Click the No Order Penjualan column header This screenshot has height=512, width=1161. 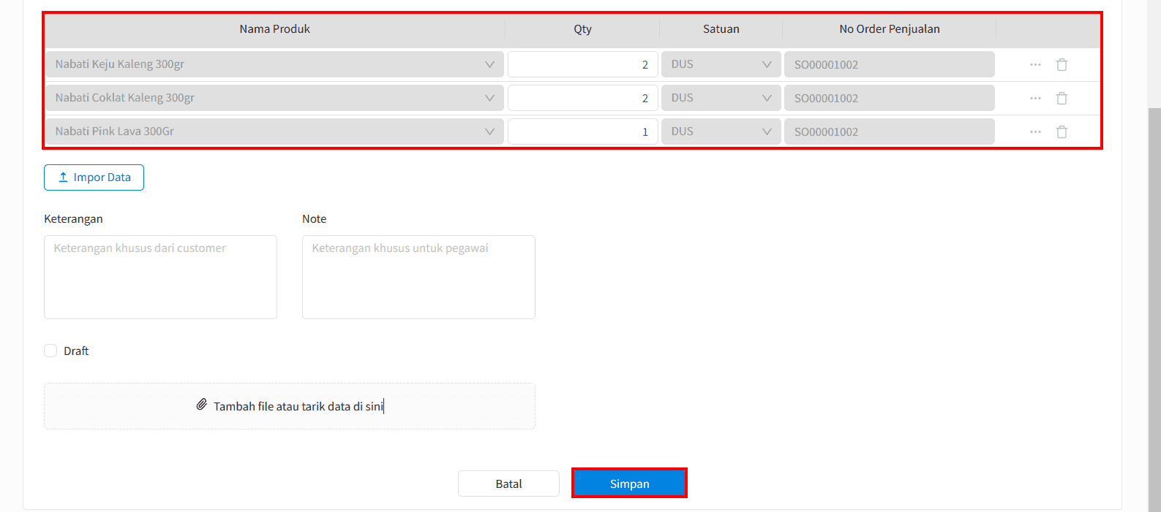[890, 29]
